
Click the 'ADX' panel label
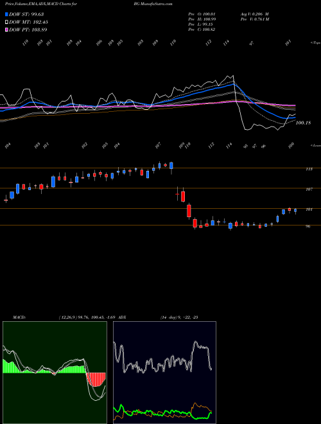coord(122,317)
